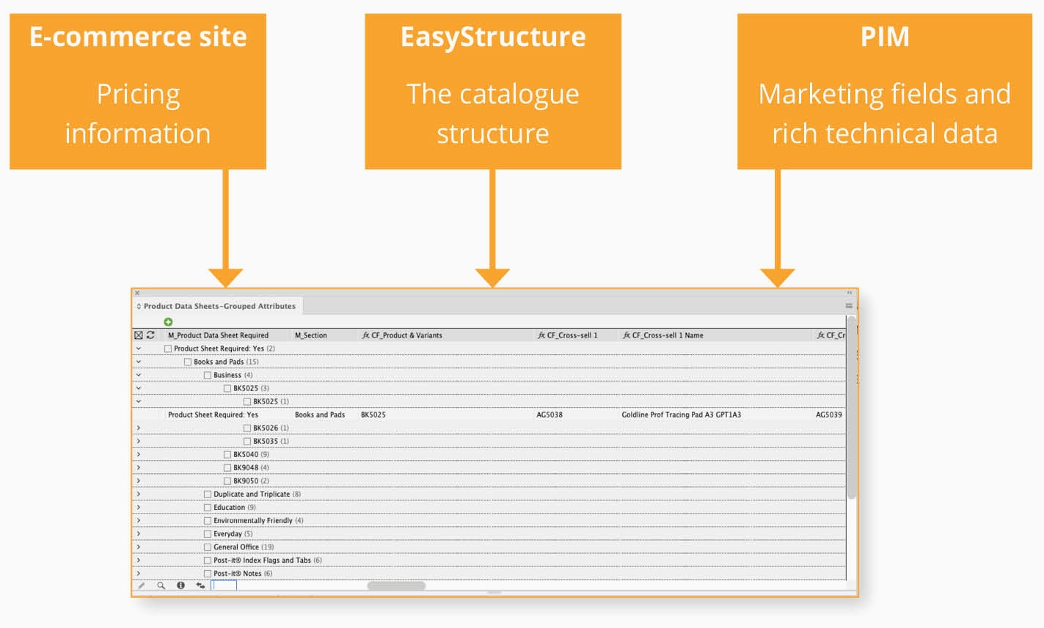This screenshot has width=1044, height=628.
Task: Click the refresh arrows icon in header
Action: [x=150, y=335]
